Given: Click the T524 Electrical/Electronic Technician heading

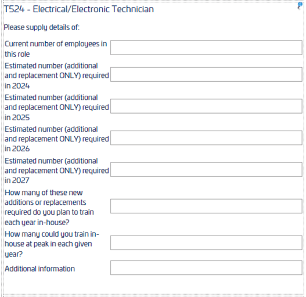Looking at the screenshot, I should click(x=79, y=9).
